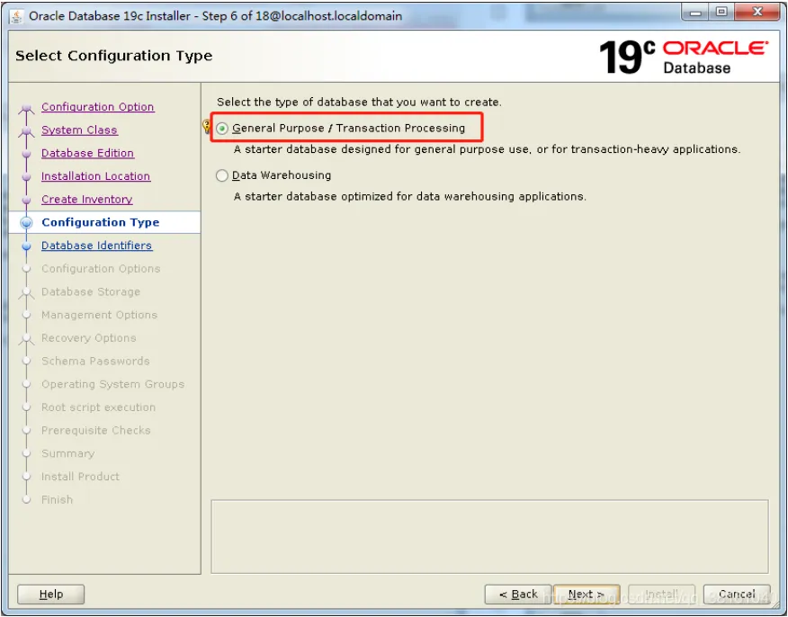Click the disabled Database Storage step
788x617 pixels.
point(91,291)
